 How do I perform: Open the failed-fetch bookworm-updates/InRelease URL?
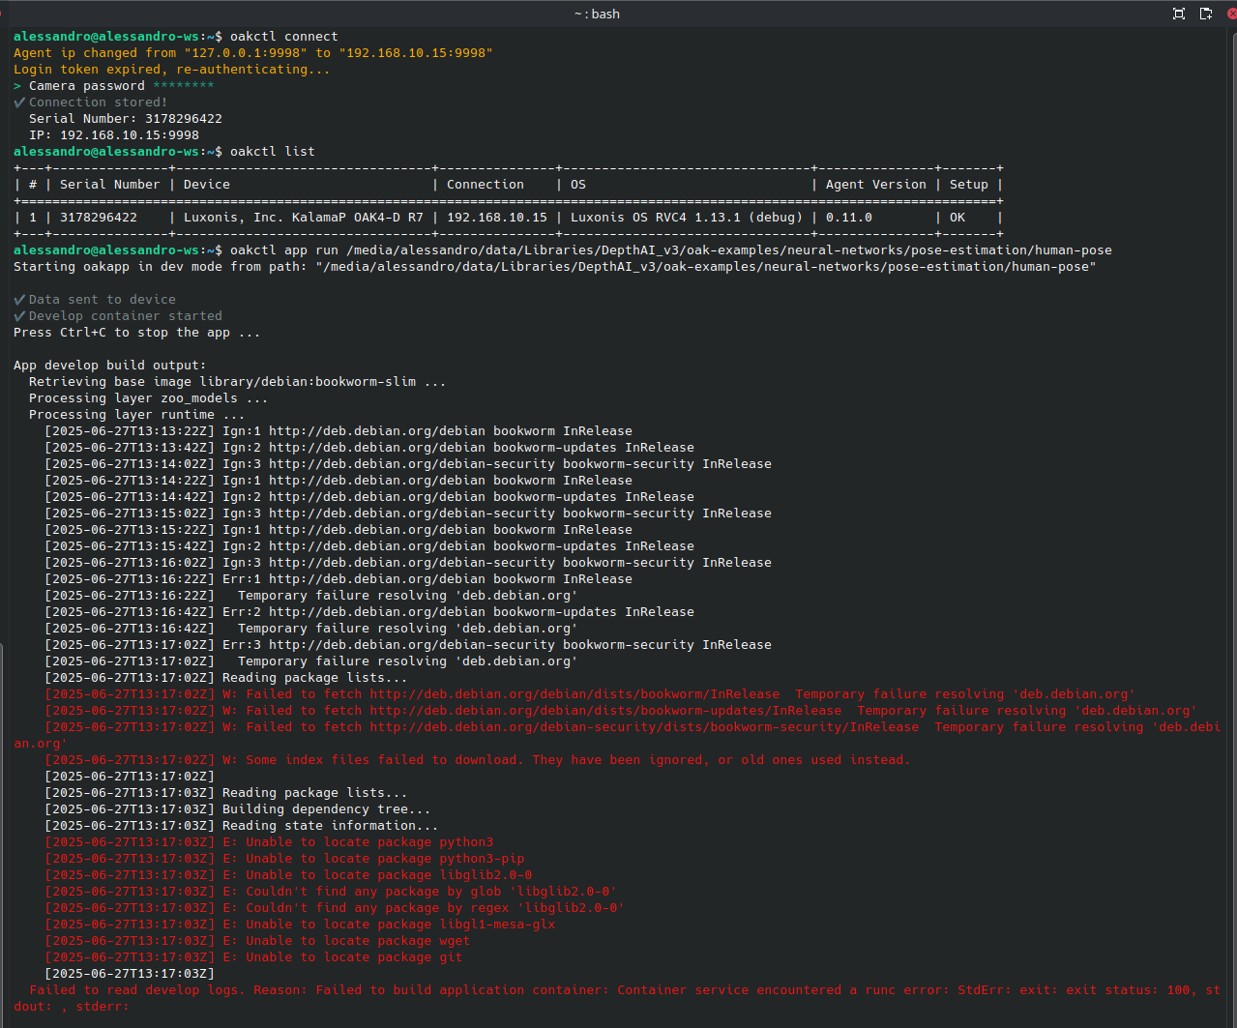point(605,711)
